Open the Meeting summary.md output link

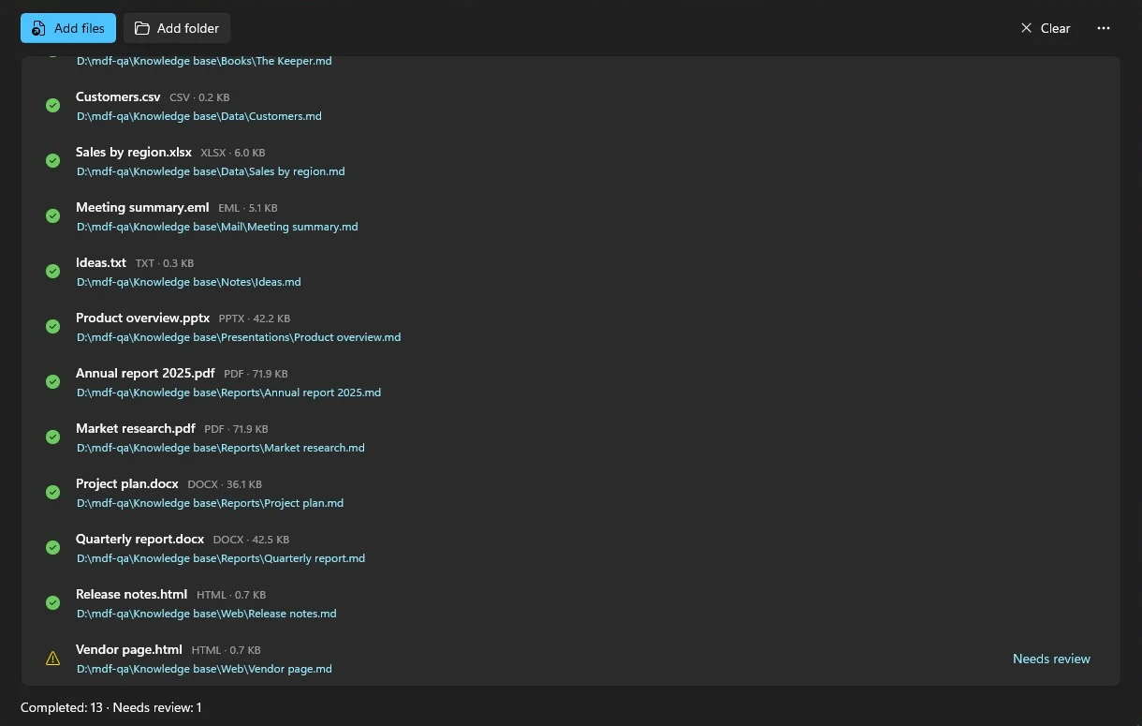click(x=217, y=227)
